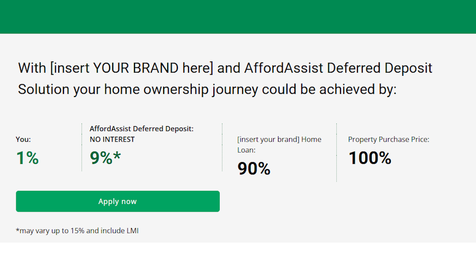476x256 pixels.
Task: Click the divider before Property Purchase Price
Action: tap(336, 152)
